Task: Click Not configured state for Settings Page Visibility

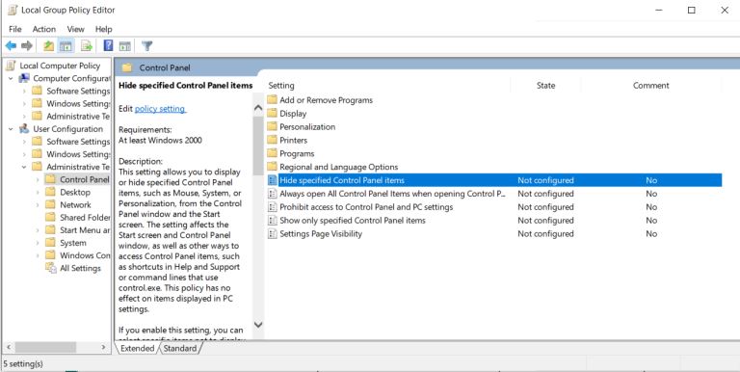Action: 545,233
